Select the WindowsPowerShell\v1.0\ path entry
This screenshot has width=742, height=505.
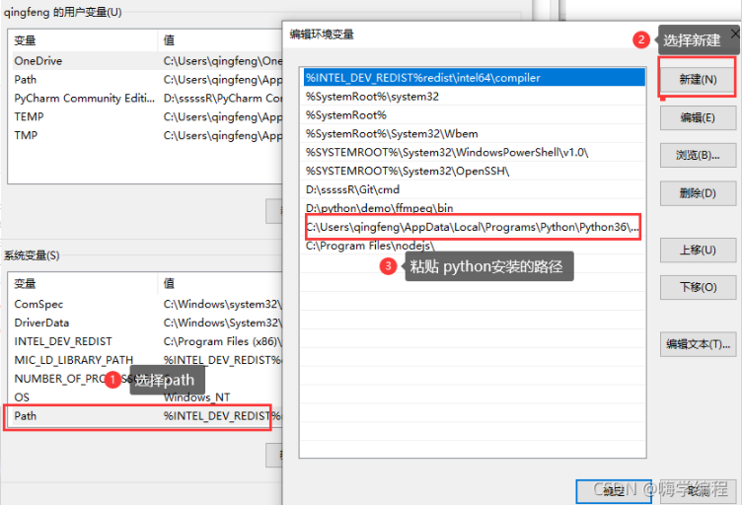pyautogui.click(x=474, y=152)
